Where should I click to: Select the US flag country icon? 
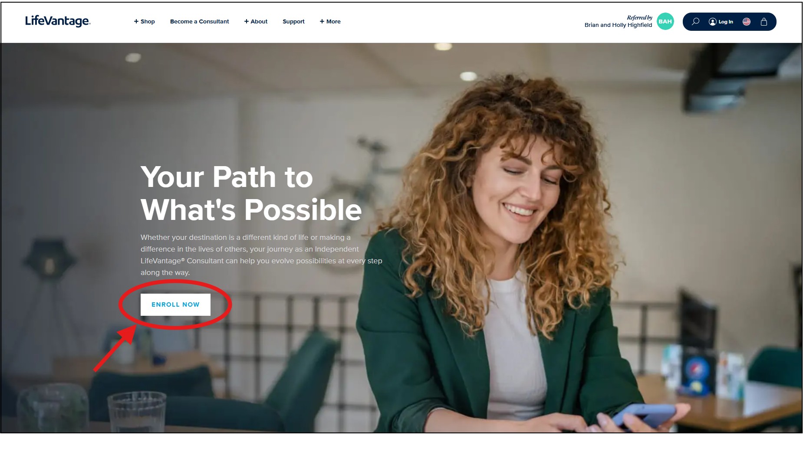point(747,21)
